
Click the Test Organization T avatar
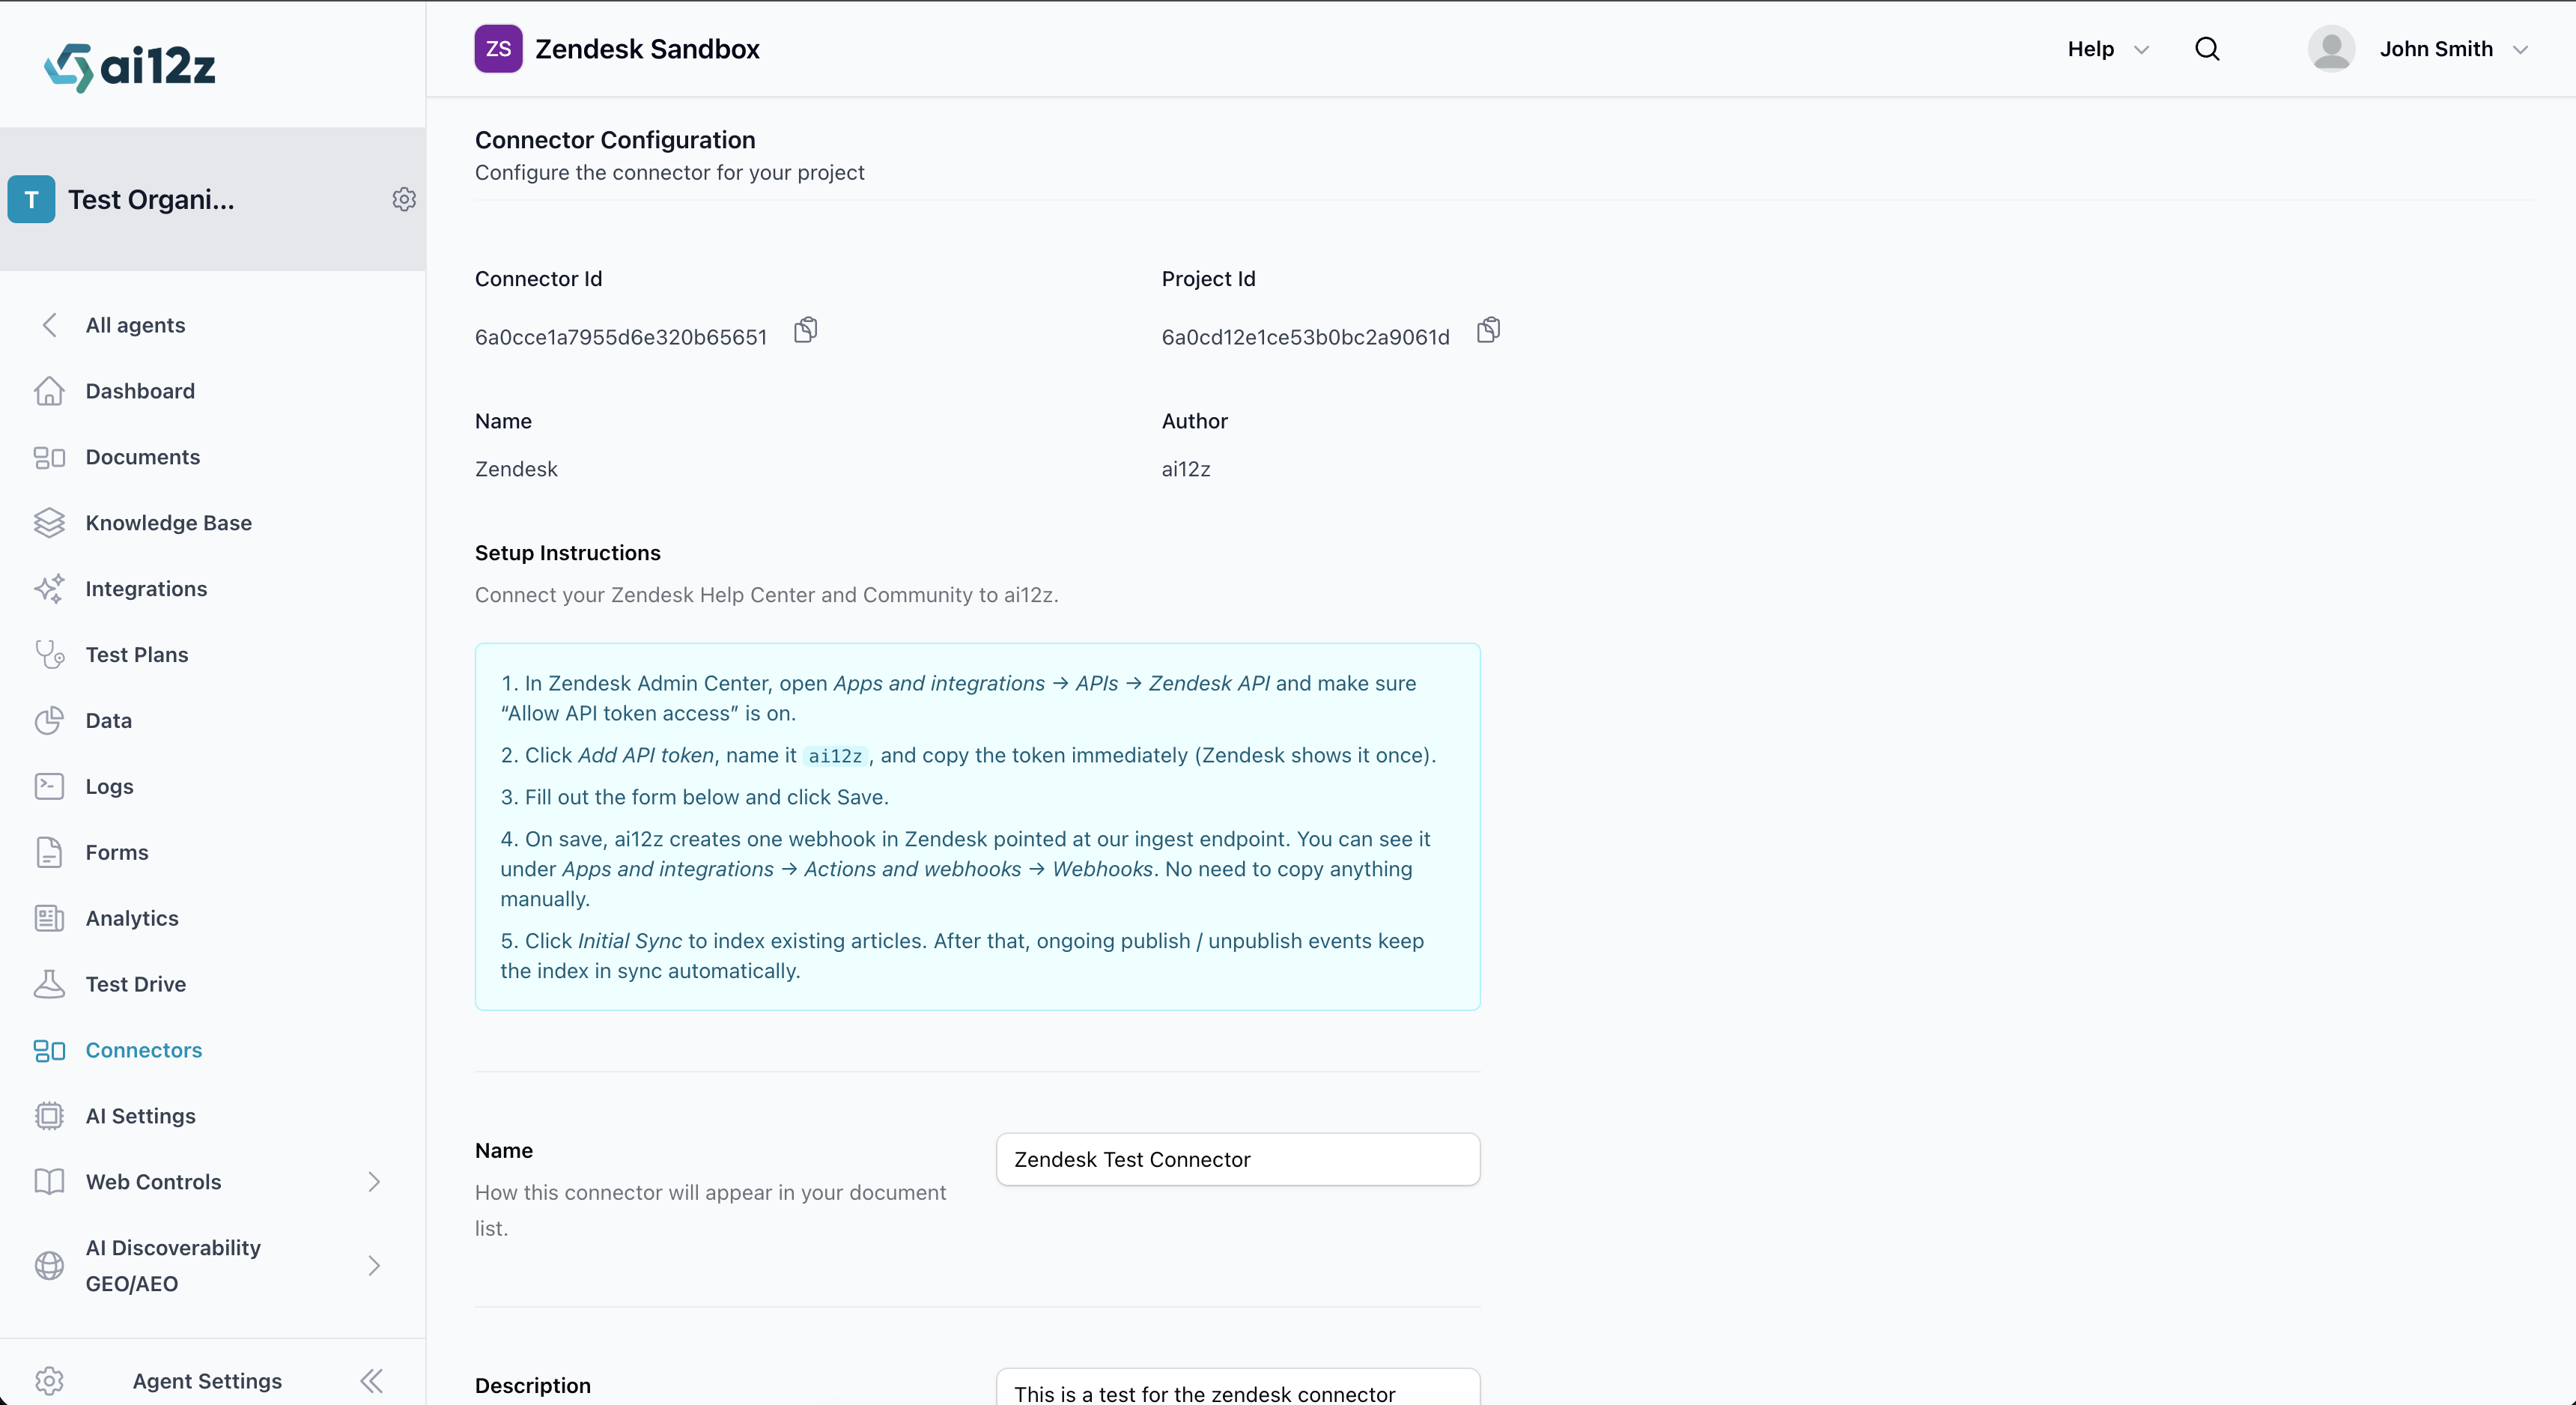(x=31, y=199)
